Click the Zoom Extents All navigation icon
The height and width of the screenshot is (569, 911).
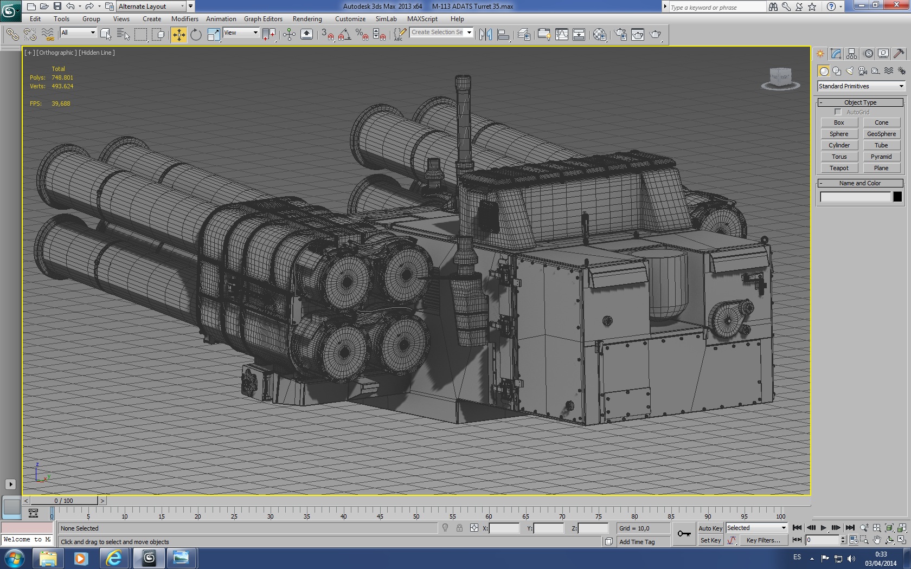point(901,528)
